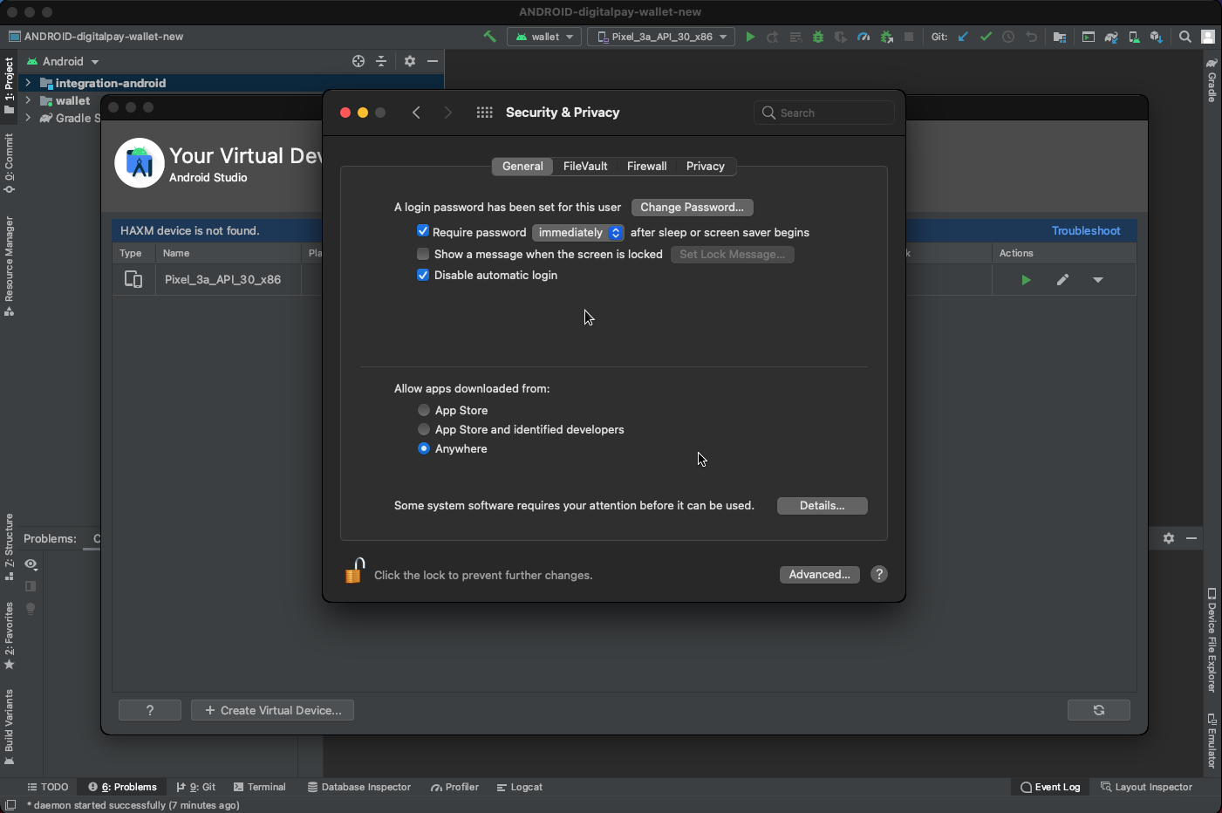Enable Show a message when screen locked
The width and height of the screenshot is (1222, 813).
(423, 254)
